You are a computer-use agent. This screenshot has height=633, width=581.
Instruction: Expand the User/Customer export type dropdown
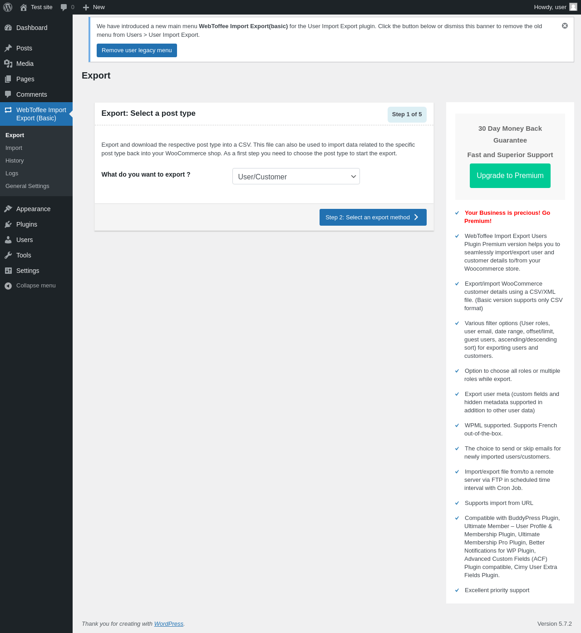296,176
